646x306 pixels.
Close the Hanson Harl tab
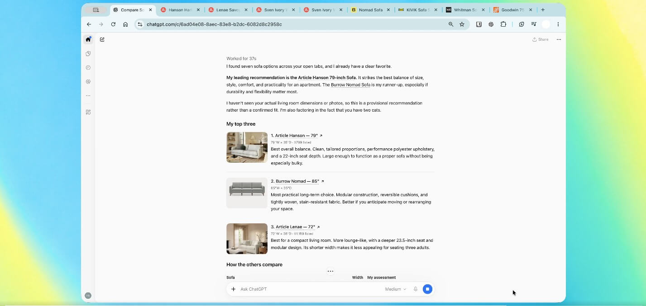point(198,10)
